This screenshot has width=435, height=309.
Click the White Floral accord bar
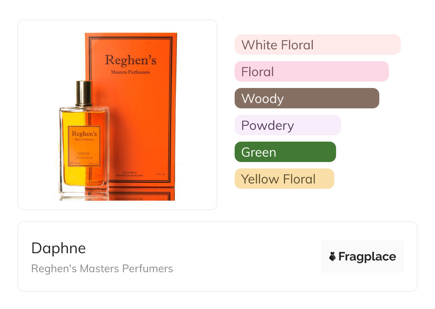317,45
